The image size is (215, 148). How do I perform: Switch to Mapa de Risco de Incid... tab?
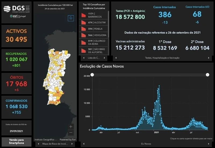55,144
